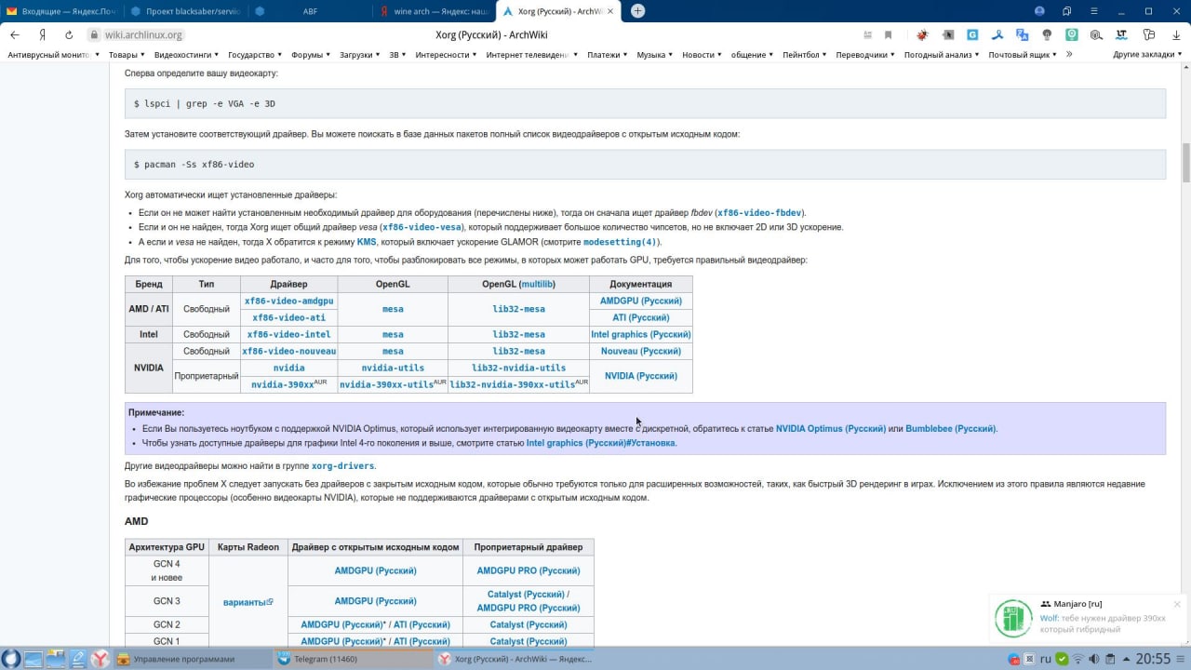Switch to 'Проект blacksaber/servic' tab
The width and height of the screenshot is (1191, 670).
184,11
